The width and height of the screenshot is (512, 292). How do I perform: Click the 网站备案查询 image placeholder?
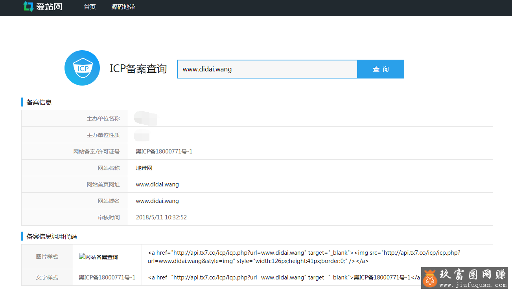[98, 257]
